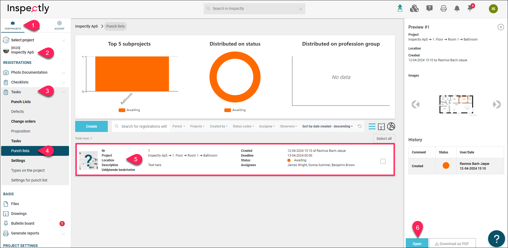The width and height of the screenshot is (508, 248).
Task: Open the round help chat bubble
Action: pyautogui.click(x=496, y=238)
